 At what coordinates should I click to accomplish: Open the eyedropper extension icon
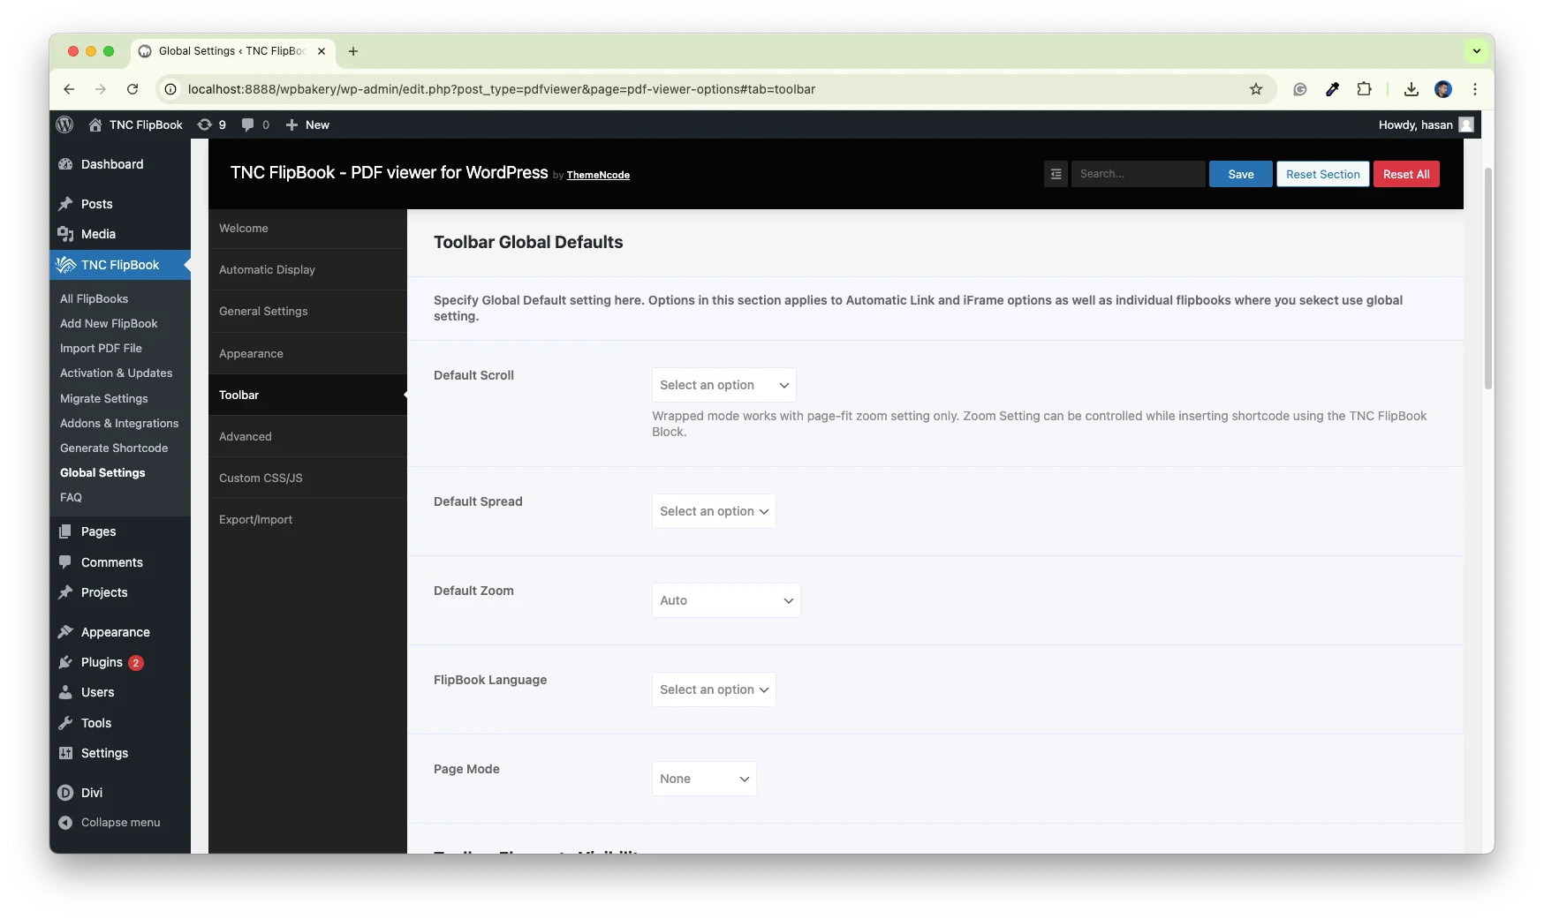point(1332,89)
